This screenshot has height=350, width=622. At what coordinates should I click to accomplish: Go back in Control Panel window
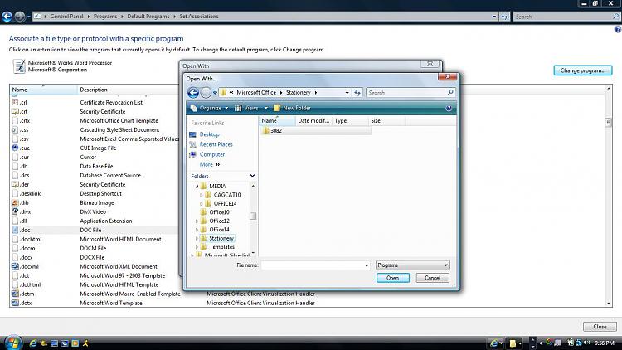tap(7, 17)
